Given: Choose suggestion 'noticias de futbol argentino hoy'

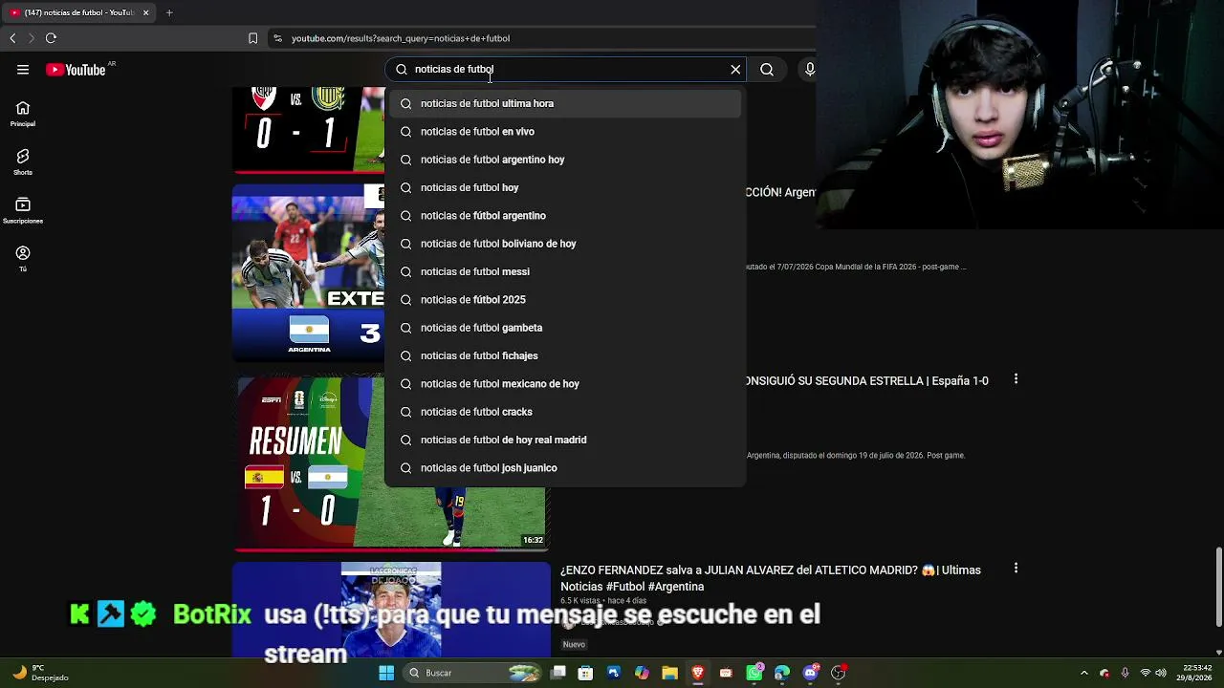Looking at the screenshot, I should tap(565, 160).
